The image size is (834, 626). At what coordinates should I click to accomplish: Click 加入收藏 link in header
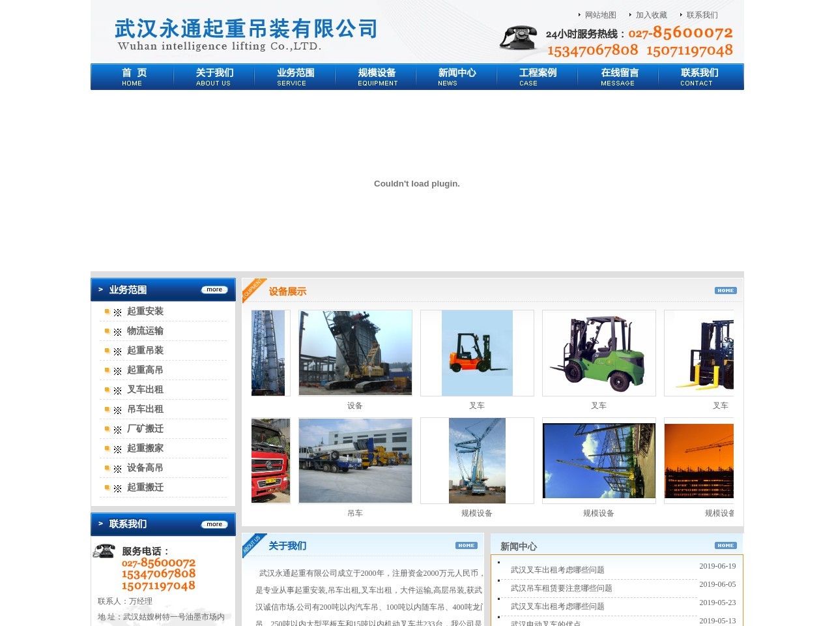pos(651,15)
